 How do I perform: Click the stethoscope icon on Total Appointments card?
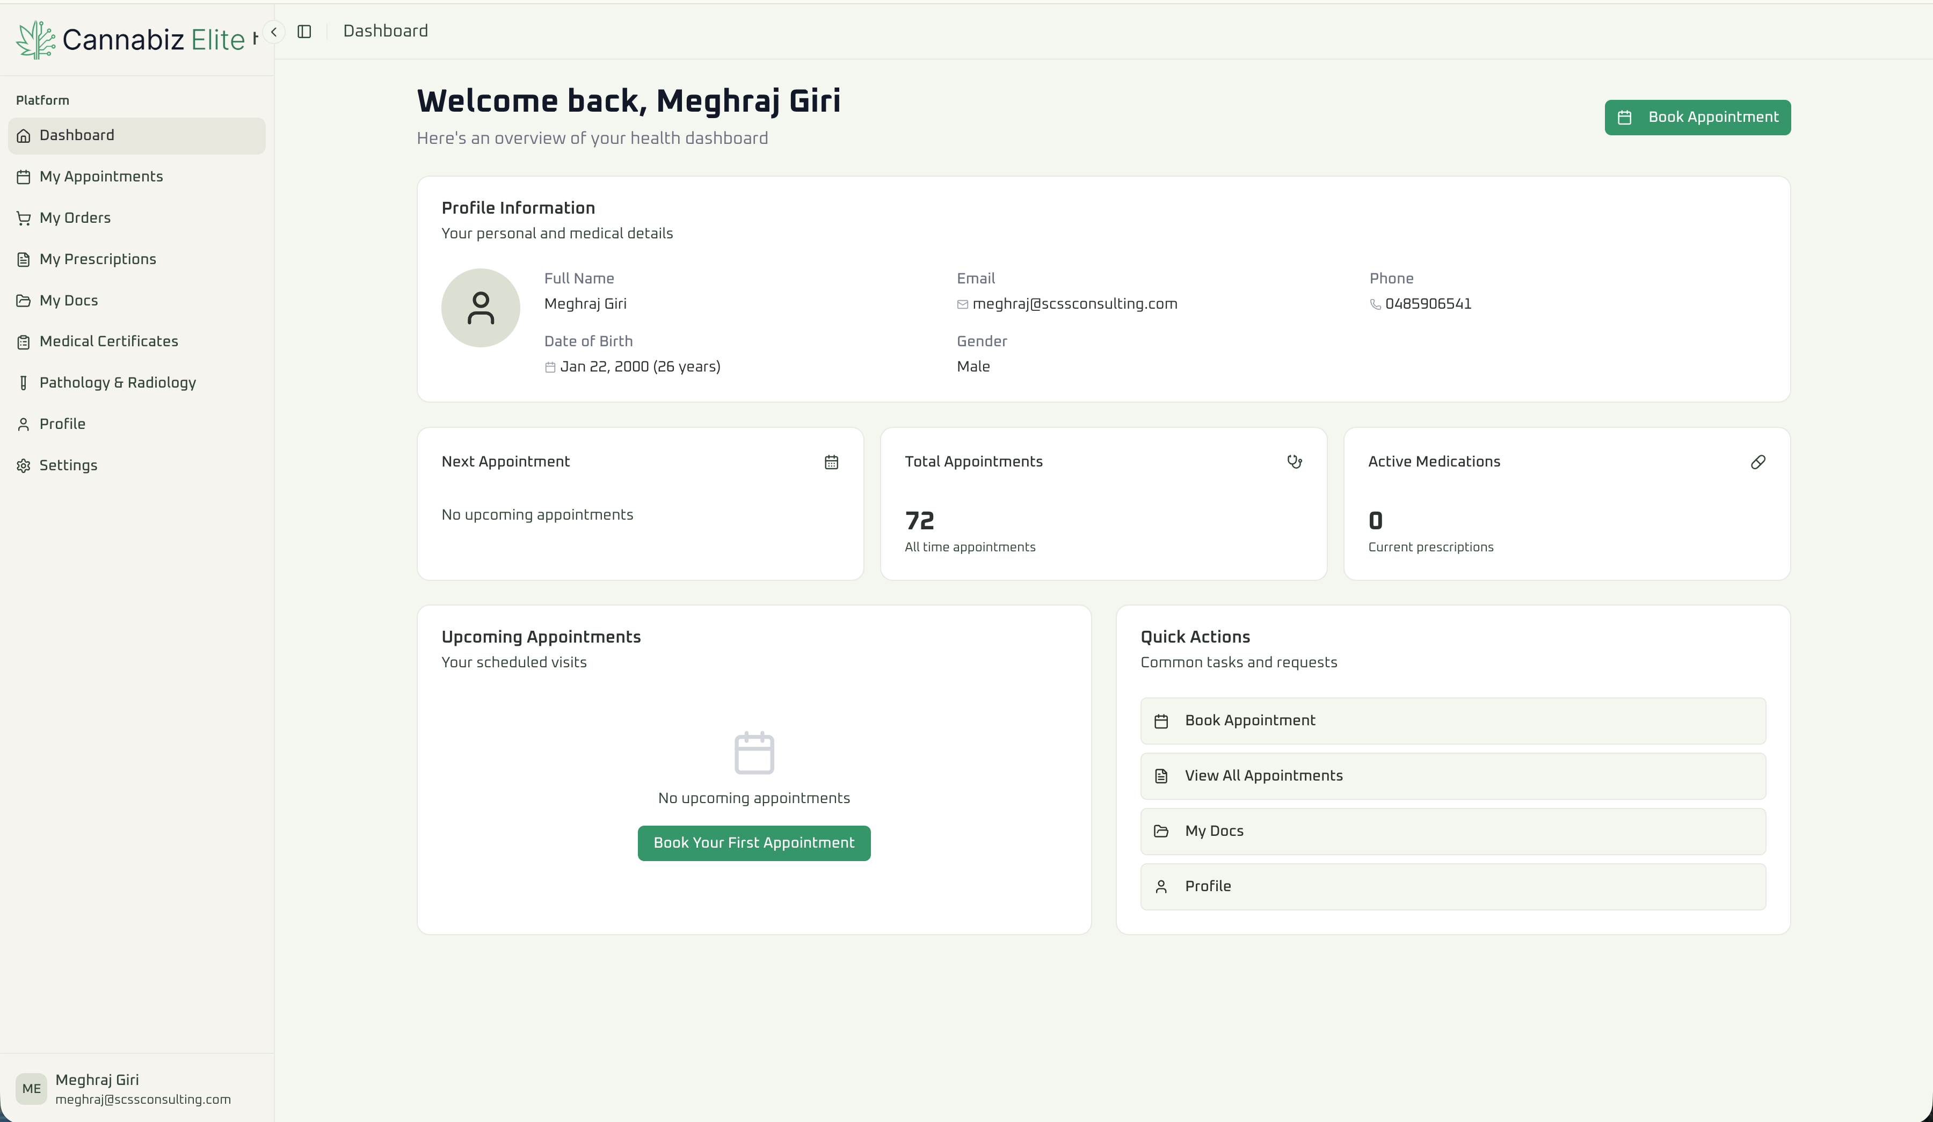point(1294,462)
